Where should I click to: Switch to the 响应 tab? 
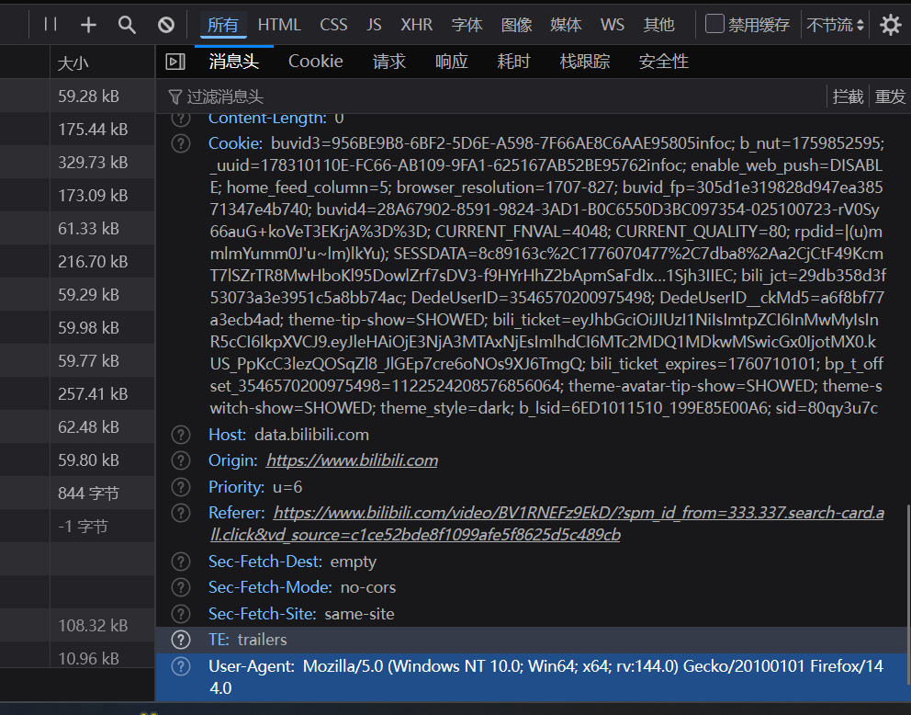click(451, 62)
